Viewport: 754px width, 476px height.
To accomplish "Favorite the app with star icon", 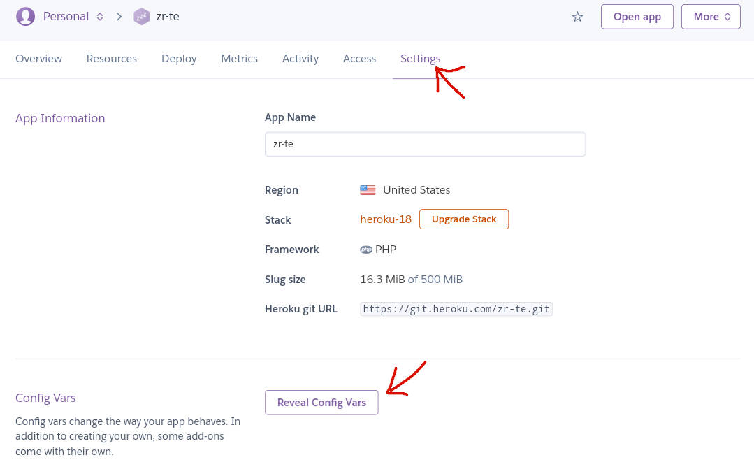I will coord(577,17).
